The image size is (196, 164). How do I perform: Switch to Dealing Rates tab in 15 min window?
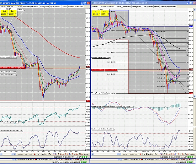click(137, 7)
